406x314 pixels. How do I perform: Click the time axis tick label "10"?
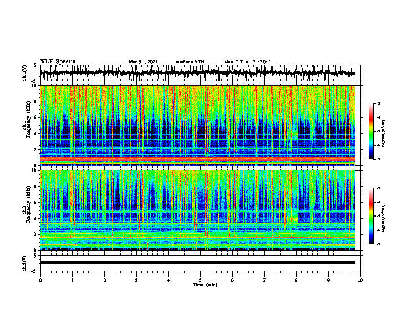click(x=360, y=280)
